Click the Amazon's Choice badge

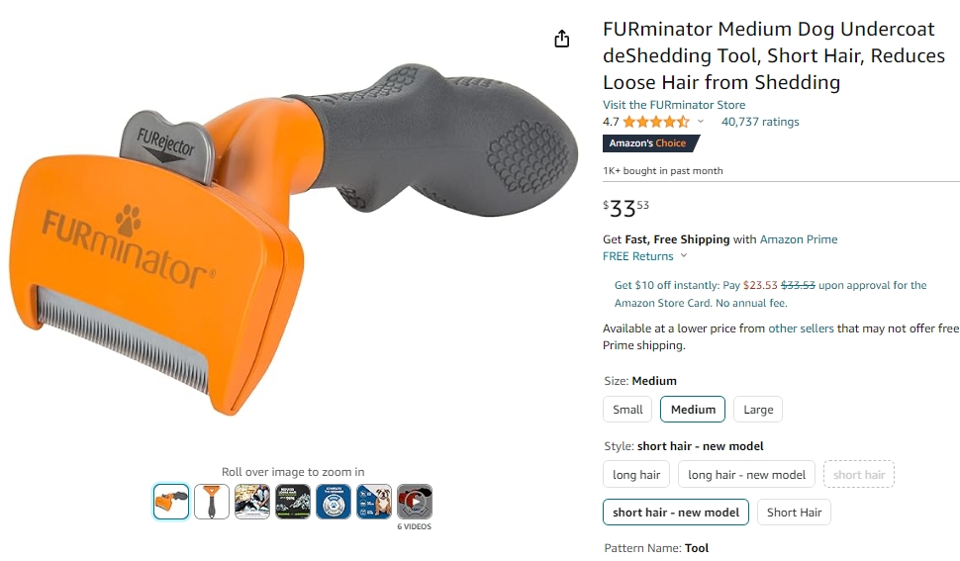[649, 143]
